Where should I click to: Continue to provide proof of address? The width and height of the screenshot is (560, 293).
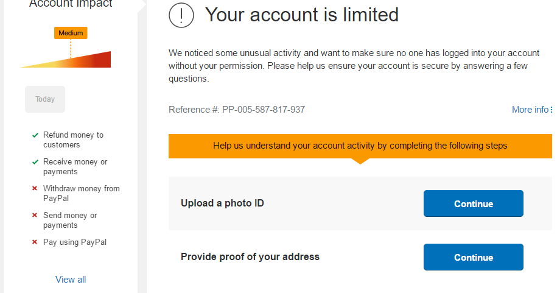pos(473,257)
